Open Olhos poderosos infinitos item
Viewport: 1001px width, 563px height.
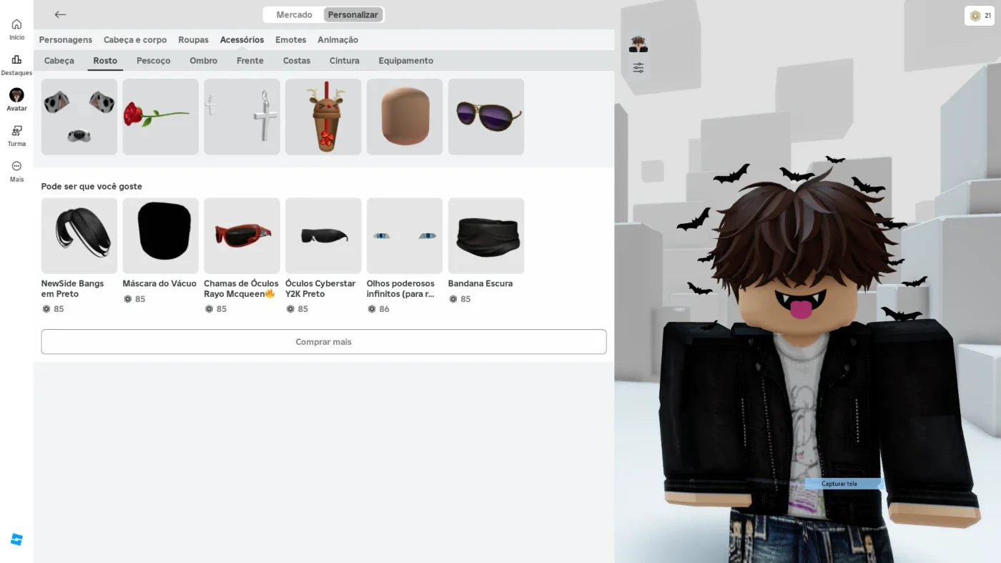(405, 256)
